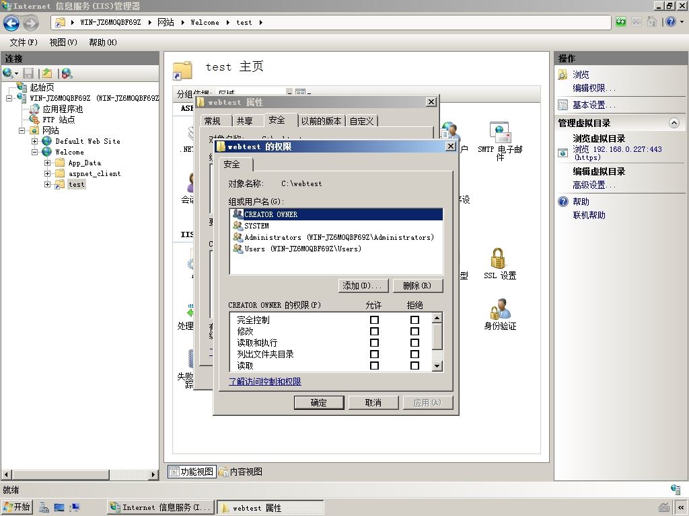Open the help icon in top toolbar
The image size is (689, 516).
tap(671, 21)
